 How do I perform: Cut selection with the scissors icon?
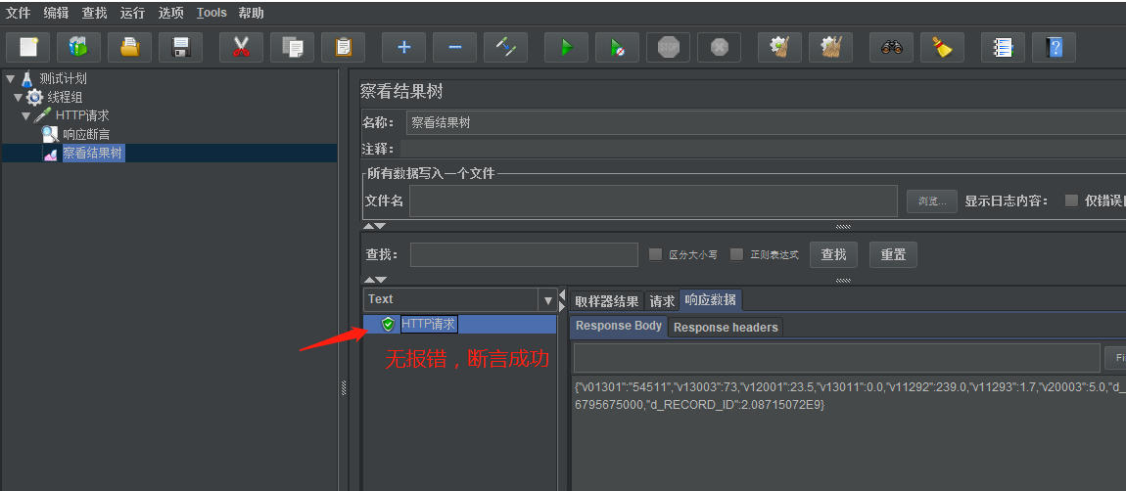(241, 47)
